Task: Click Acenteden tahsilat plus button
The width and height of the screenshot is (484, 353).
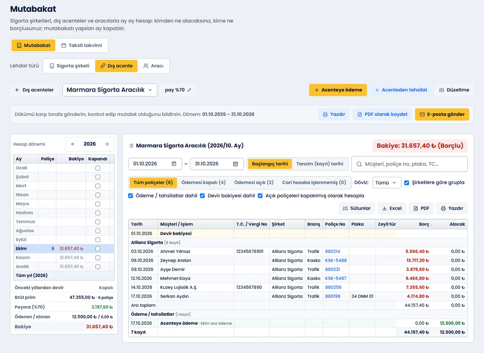Action: pyautogui.click(x=401, y=90)
